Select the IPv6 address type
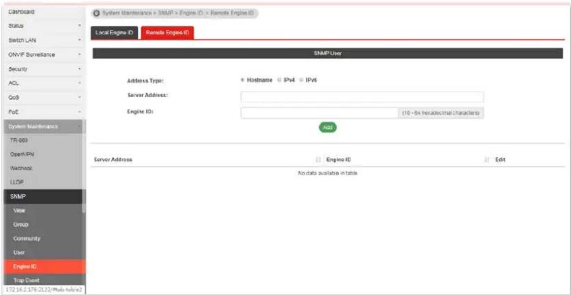Image resolution: width=571 pixels, height=295 pixels. coord(301,80)
